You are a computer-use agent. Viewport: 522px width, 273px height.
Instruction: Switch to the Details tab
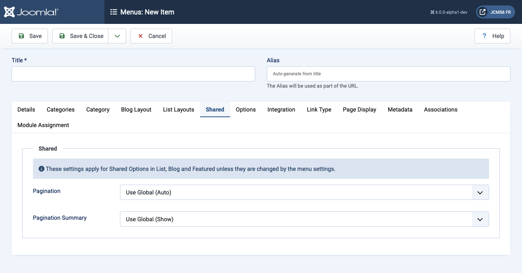click(x=26, y=109)
